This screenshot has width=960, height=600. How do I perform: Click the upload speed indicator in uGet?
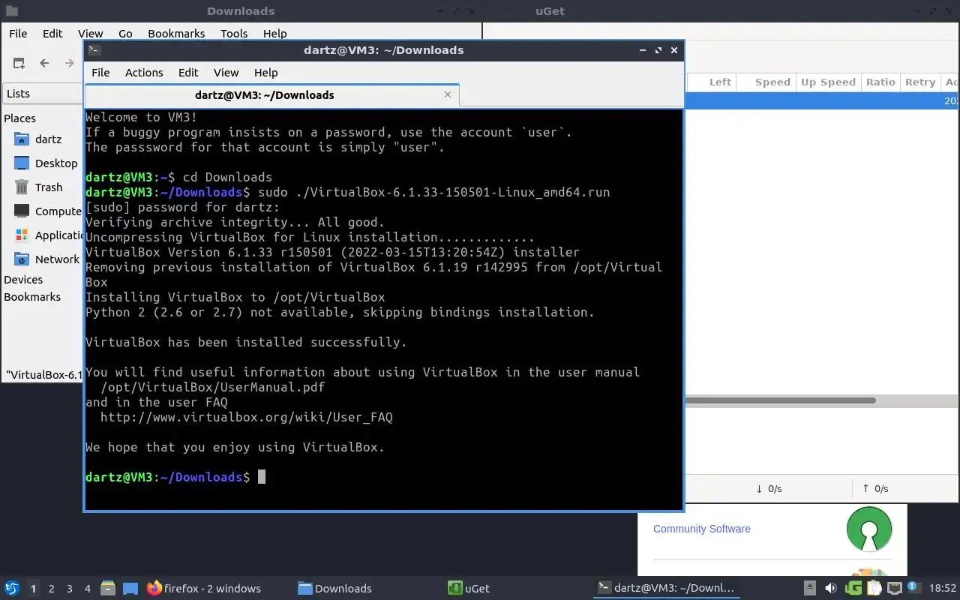875,489
